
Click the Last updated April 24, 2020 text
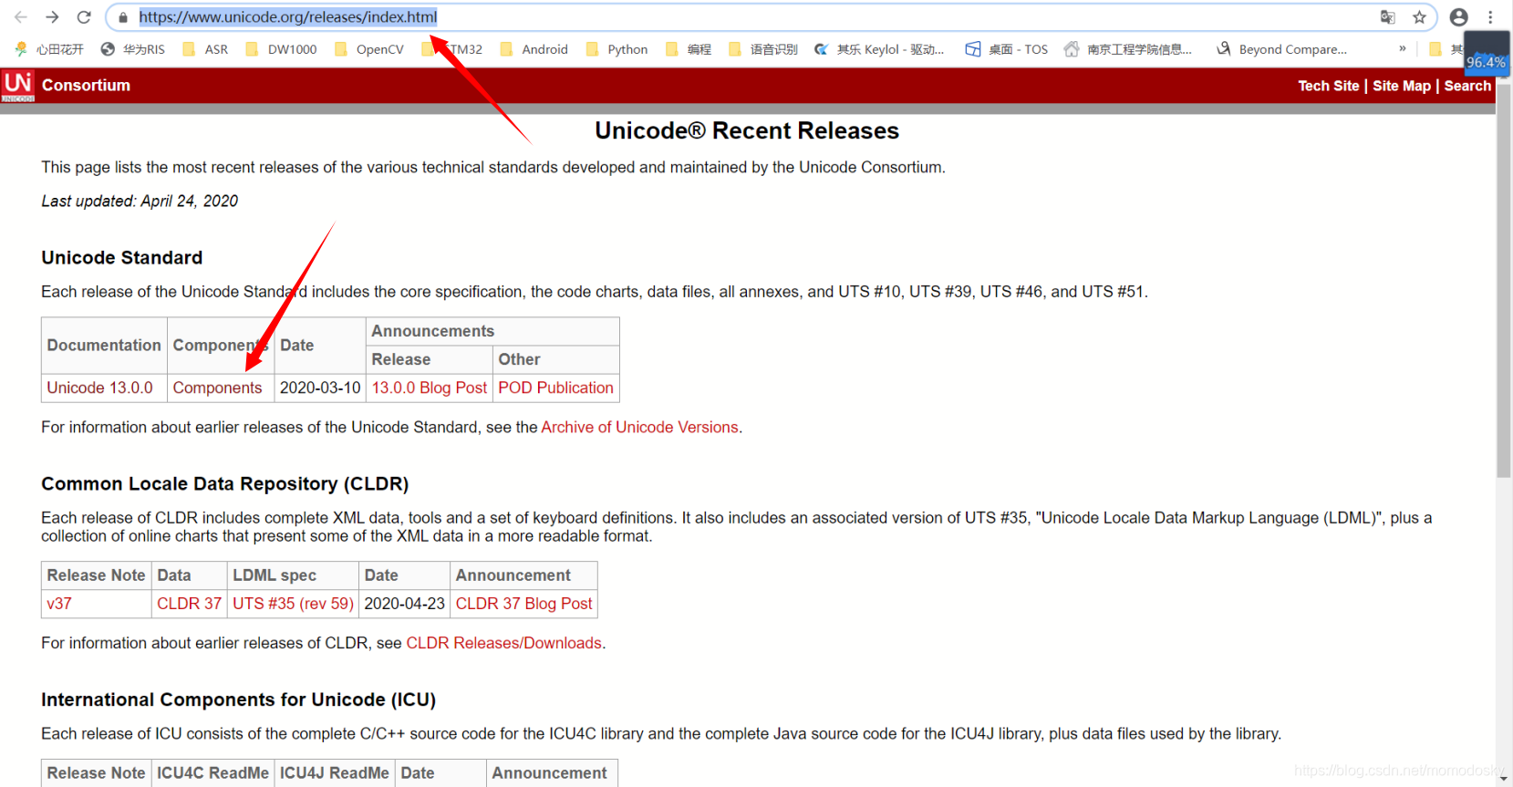(x=140, y=201)
